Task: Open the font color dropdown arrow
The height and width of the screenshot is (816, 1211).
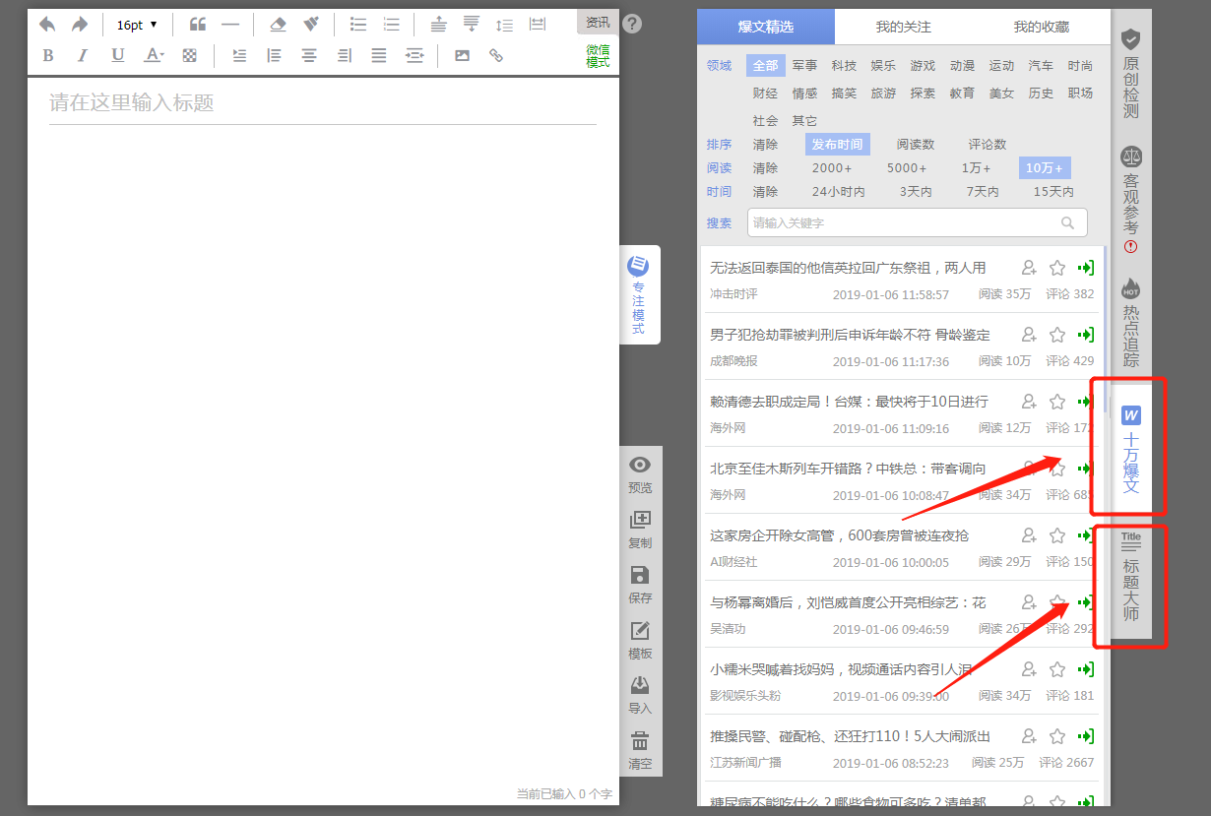Action: click(x=161, y=56)
